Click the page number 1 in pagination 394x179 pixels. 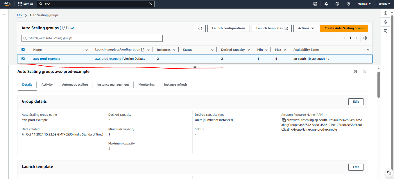pos(350,38)
